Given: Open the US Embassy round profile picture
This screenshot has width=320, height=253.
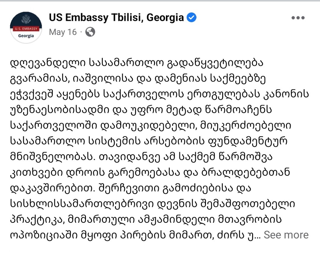Looking at the screenshot, I should [26, 27].
